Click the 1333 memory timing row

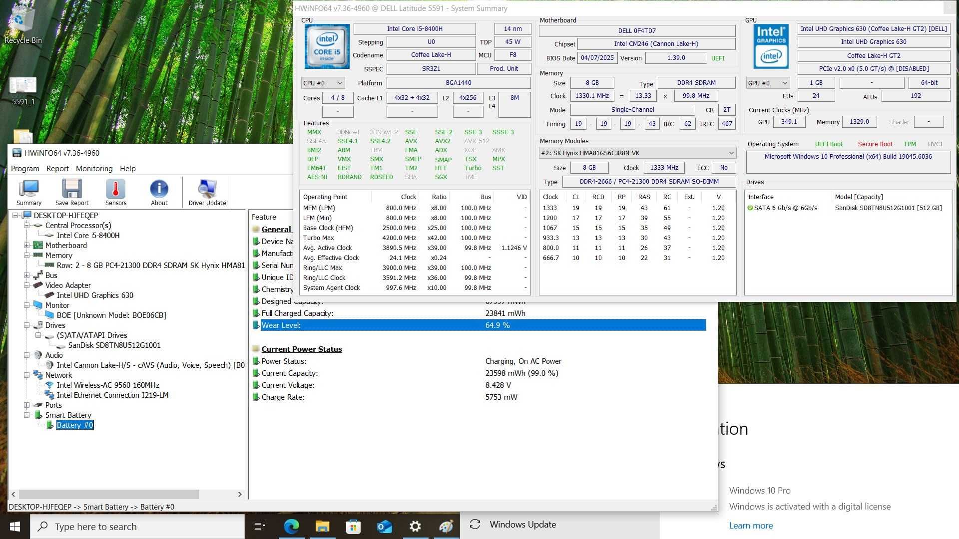[637, 208]
